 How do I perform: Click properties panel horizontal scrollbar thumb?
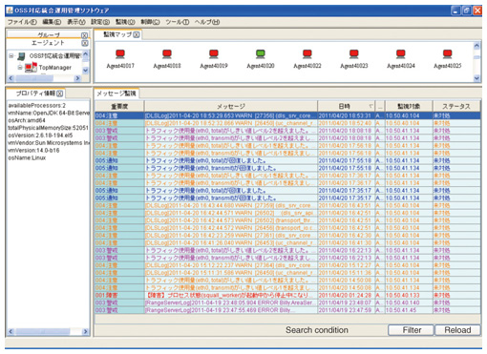click(42, 331)
